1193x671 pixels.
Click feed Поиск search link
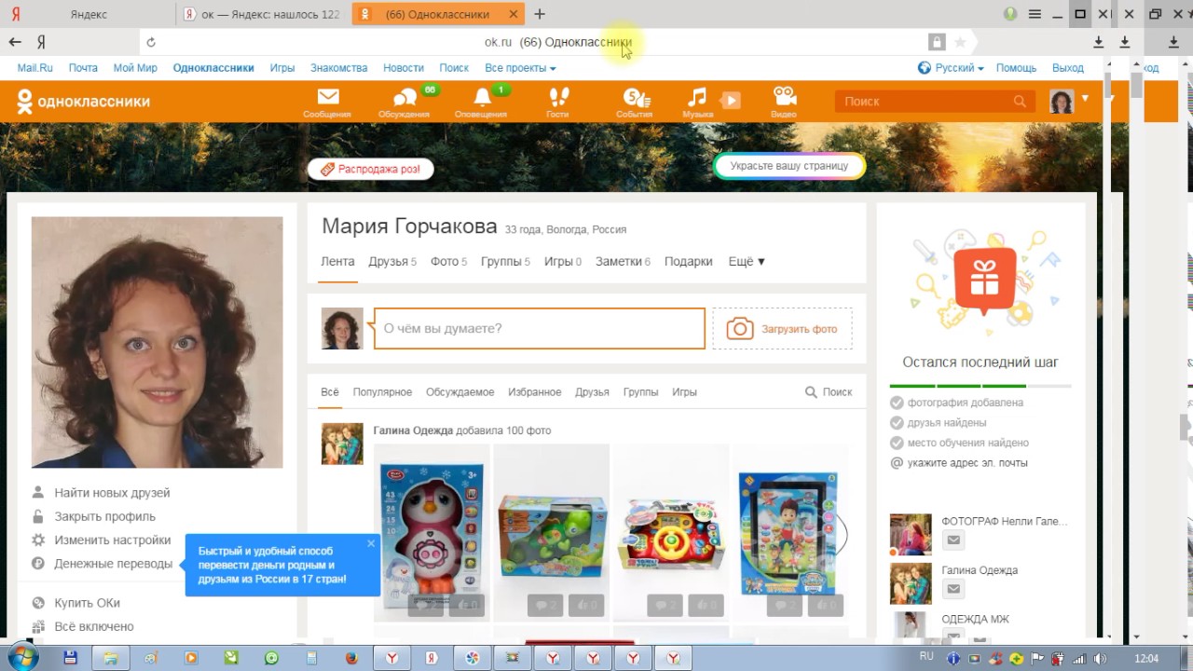[x=829, y=392]
